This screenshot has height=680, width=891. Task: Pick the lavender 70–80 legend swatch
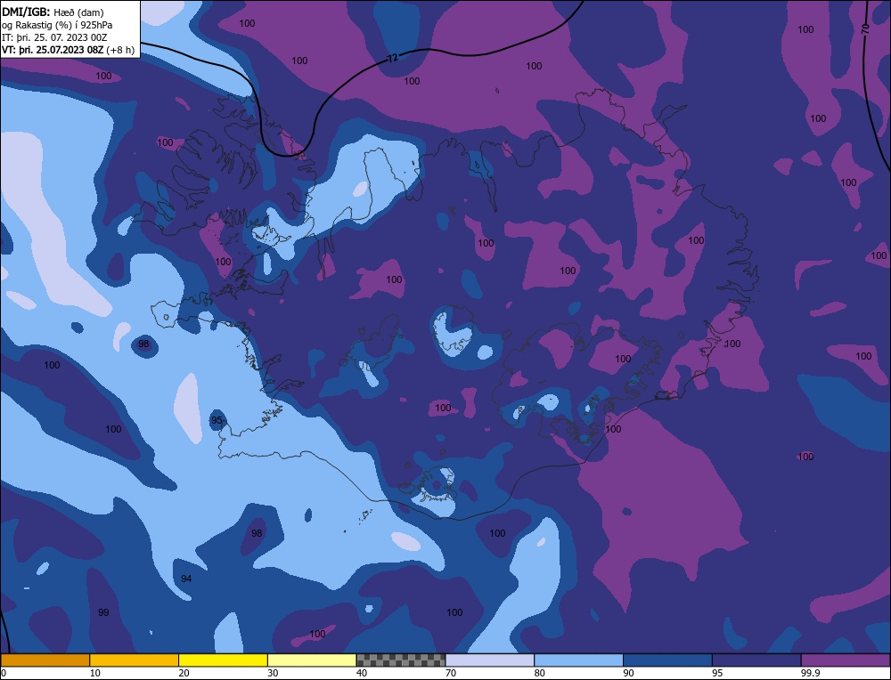[x=490, y=660]
